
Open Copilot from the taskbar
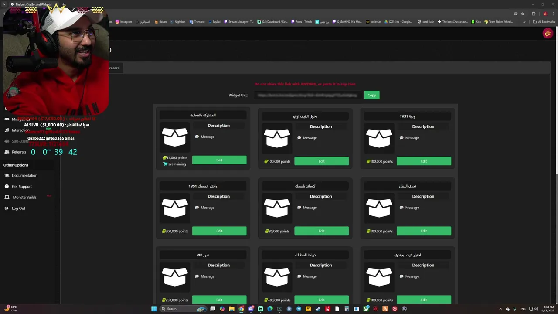pyautogui.click(x=222, y=309)
